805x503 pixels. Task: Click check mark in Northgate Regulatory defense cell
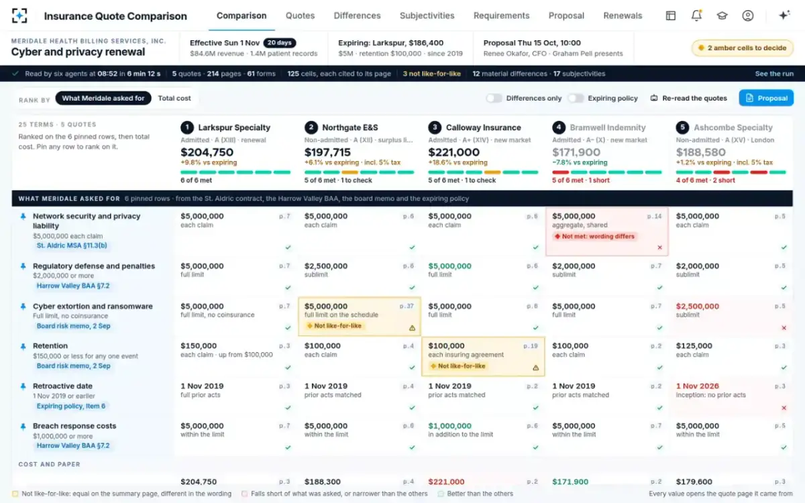pyautogui.click(x=412, y=288)
